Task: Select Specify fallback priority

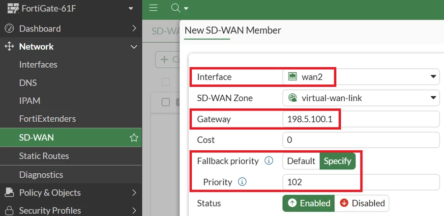Action: point(337,161)
